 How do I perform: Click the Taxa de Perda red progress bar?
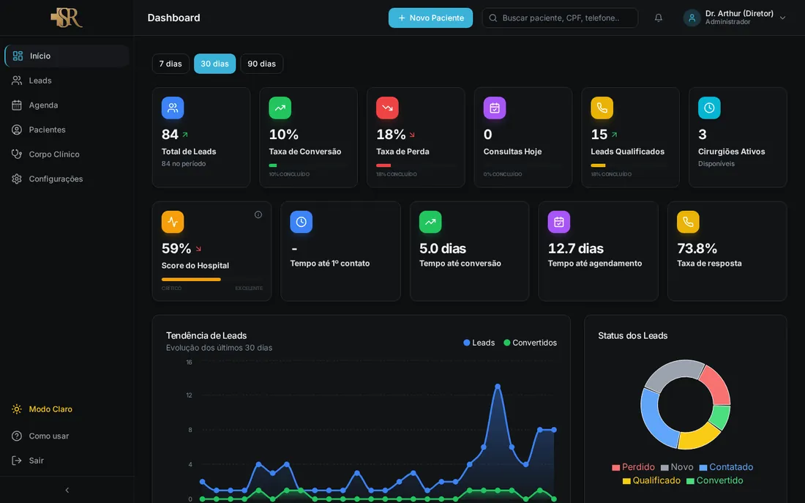click(x=383, y=165)
